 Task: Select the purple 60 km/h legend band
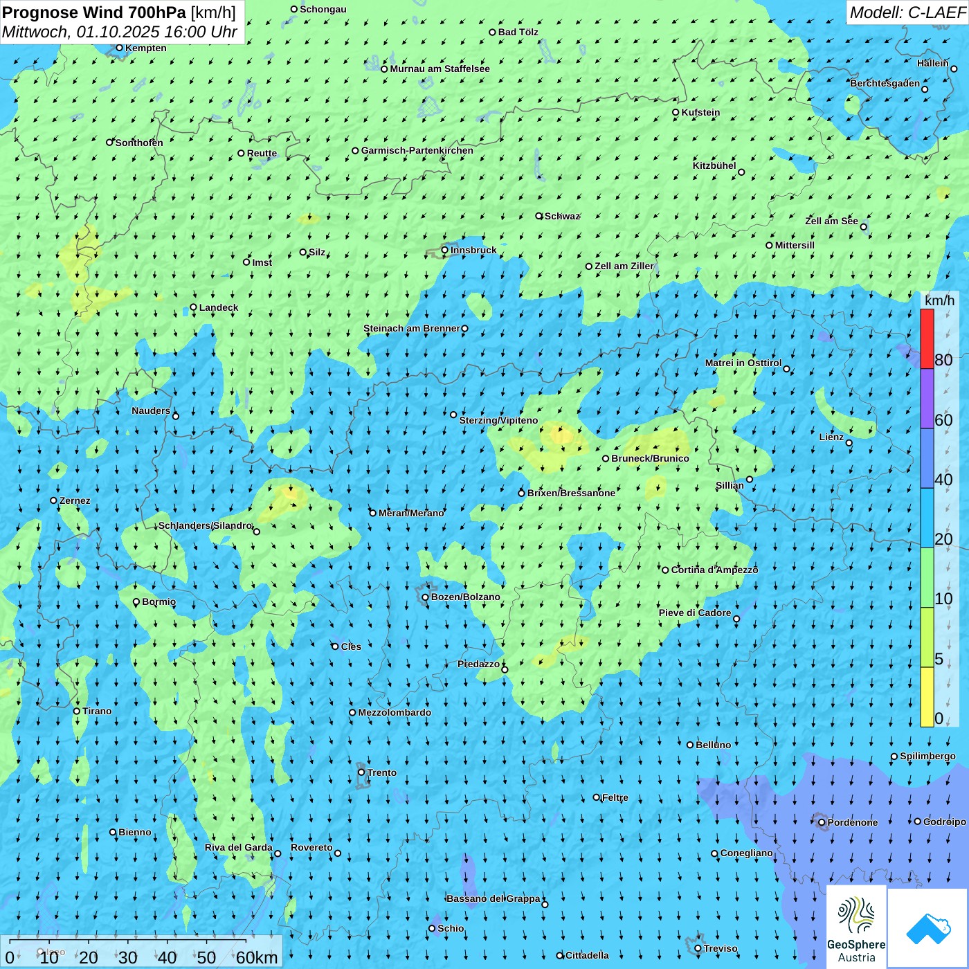pyautogui.click(x=927, y=398)
